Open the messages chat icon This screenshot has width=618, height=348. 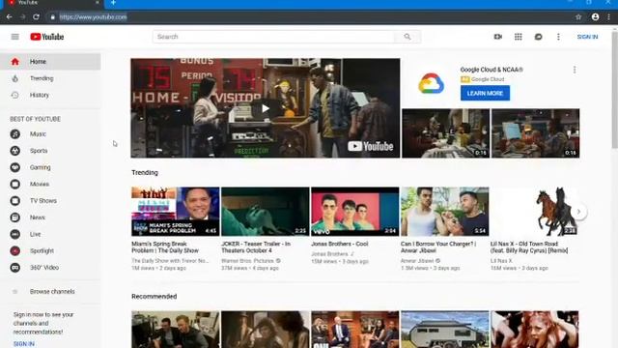[538, 37]
